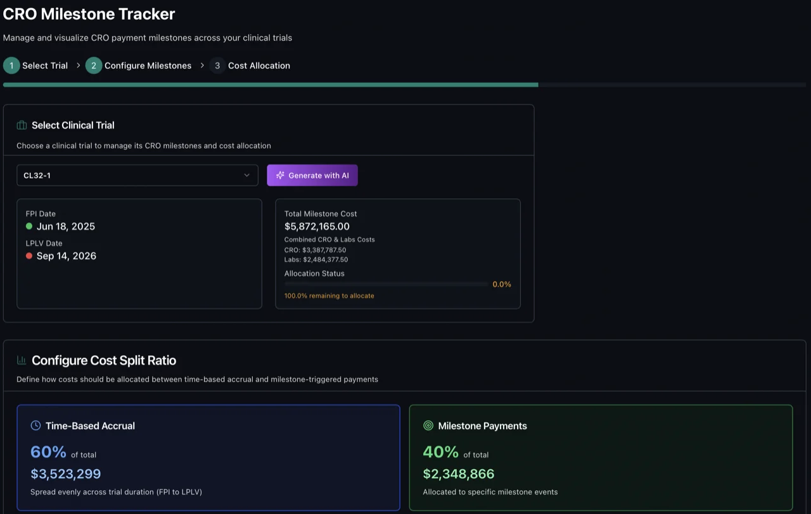
Task: Click the Allocation Status progress bar
Action: [x=386, y=284]
